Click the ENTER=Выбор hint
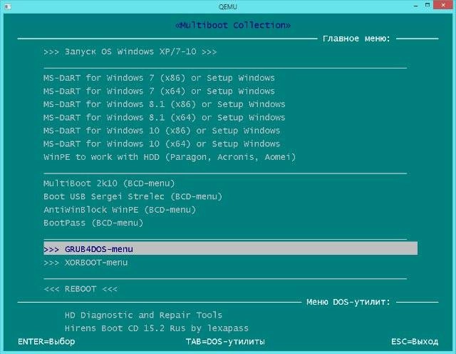Screen dimensions: 456x354 point(46,341)
